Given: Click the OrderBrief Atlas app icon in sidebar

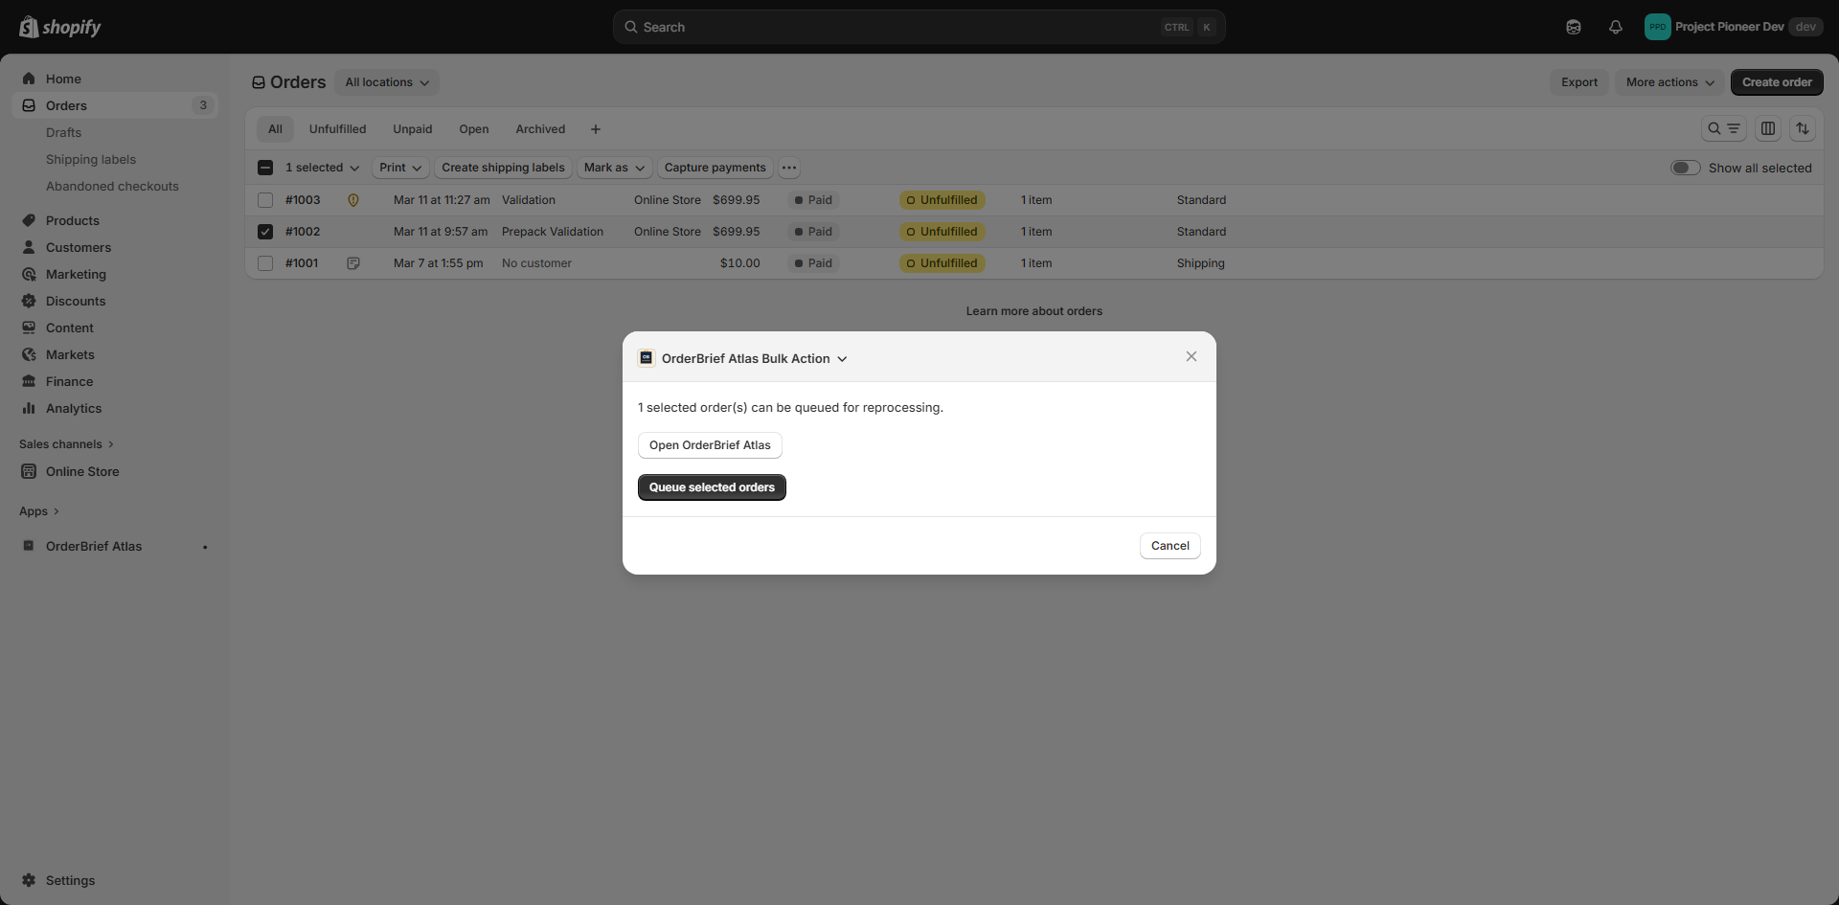Looking at the screenshot, I should click(29, 546).
